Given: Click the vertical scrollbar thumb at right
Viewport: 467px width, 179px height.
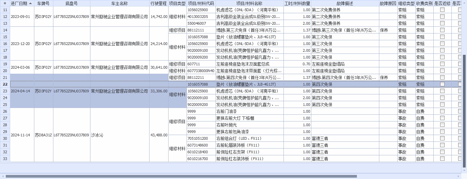Looking at the screenshot, I should (x=464, y=110).
